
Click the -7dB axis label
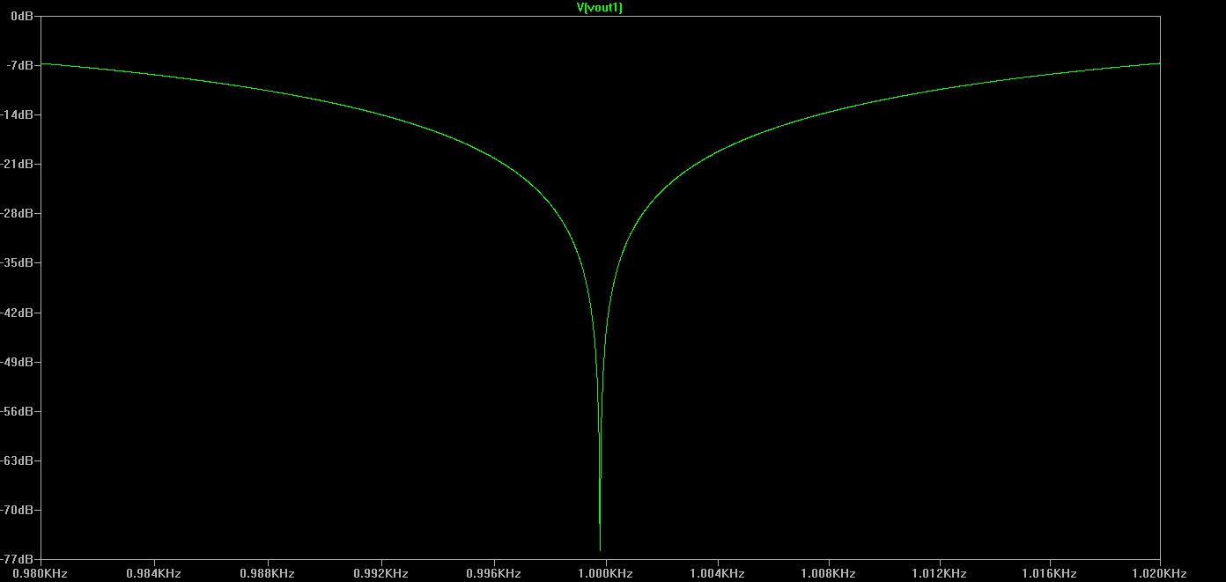pos(20,65)
